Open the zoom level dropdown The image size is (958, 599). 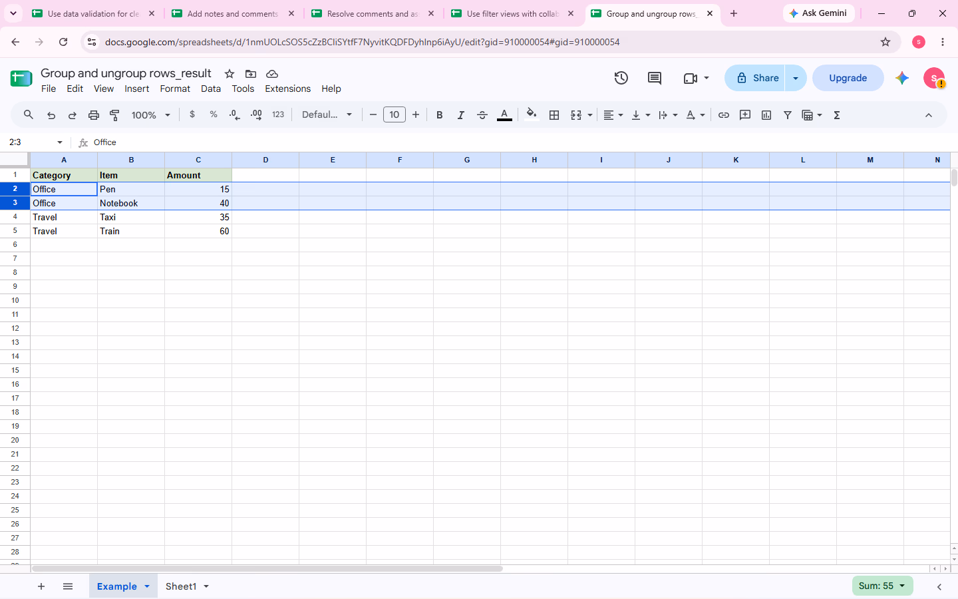[x=151, y=115]
